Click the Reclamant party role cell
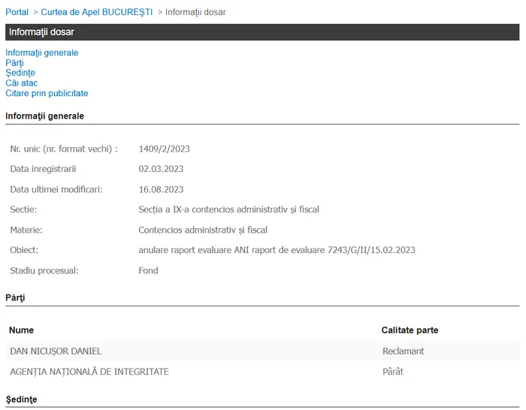The width and height of the screenshot is (526, 410). (404, 351)
